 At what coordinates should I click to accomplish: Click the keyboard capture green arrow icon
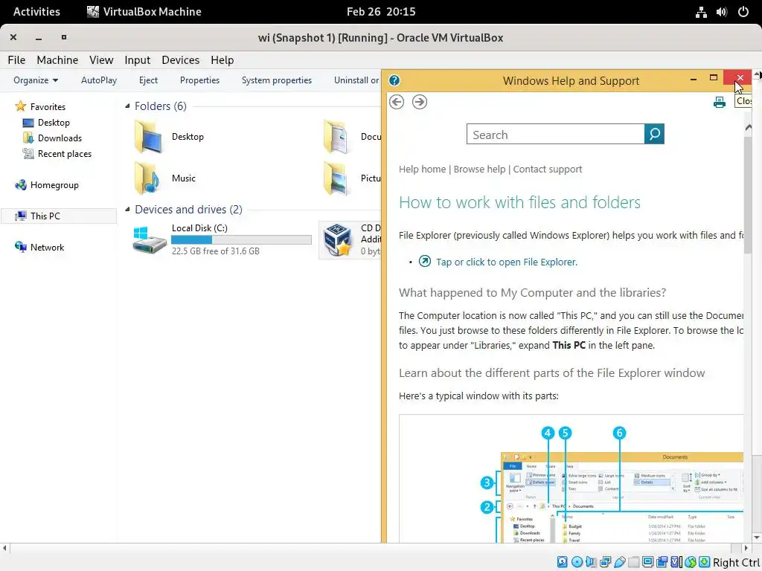pos(705,562)
